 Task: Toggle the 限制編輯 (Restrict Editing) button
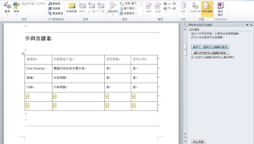pos(207,9)
